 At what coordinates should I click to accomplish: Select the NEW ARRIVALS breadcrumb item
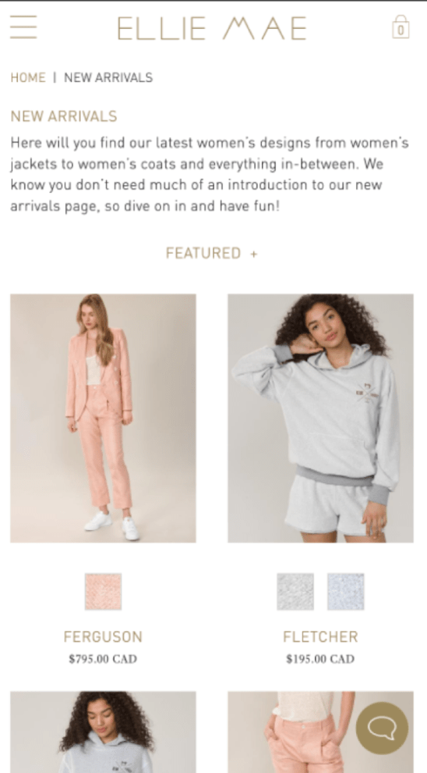point(108,77)
